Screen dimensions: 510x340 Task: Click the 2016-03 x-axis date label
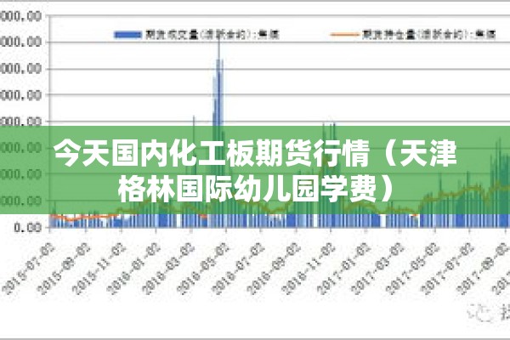pos(168,269)
